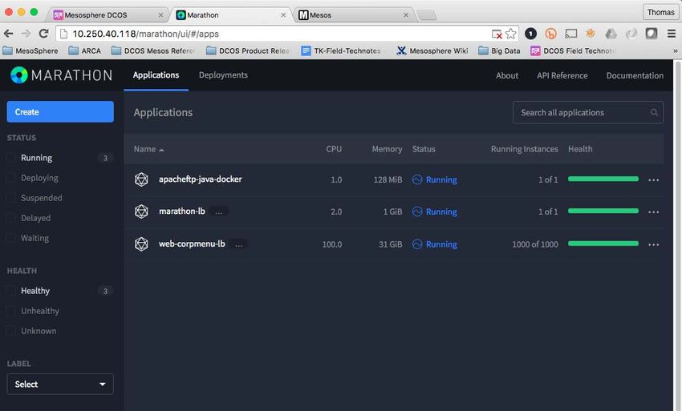Click the Mesos tab favicon
This screenshot has height=411, width=682.
pyautogui.click(x=303, y=15)
